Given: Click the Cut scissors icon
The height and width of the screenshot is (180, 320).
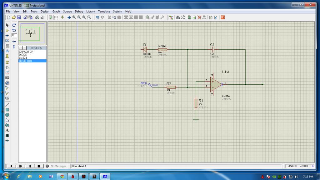Looking at the screenshot, I should pos(110,17).
